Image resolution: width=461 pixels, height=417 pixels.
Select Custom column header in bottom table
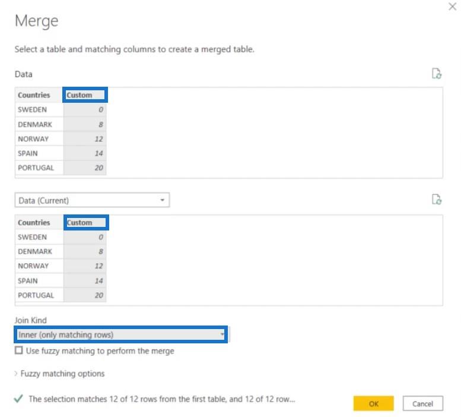coord(86,223)
